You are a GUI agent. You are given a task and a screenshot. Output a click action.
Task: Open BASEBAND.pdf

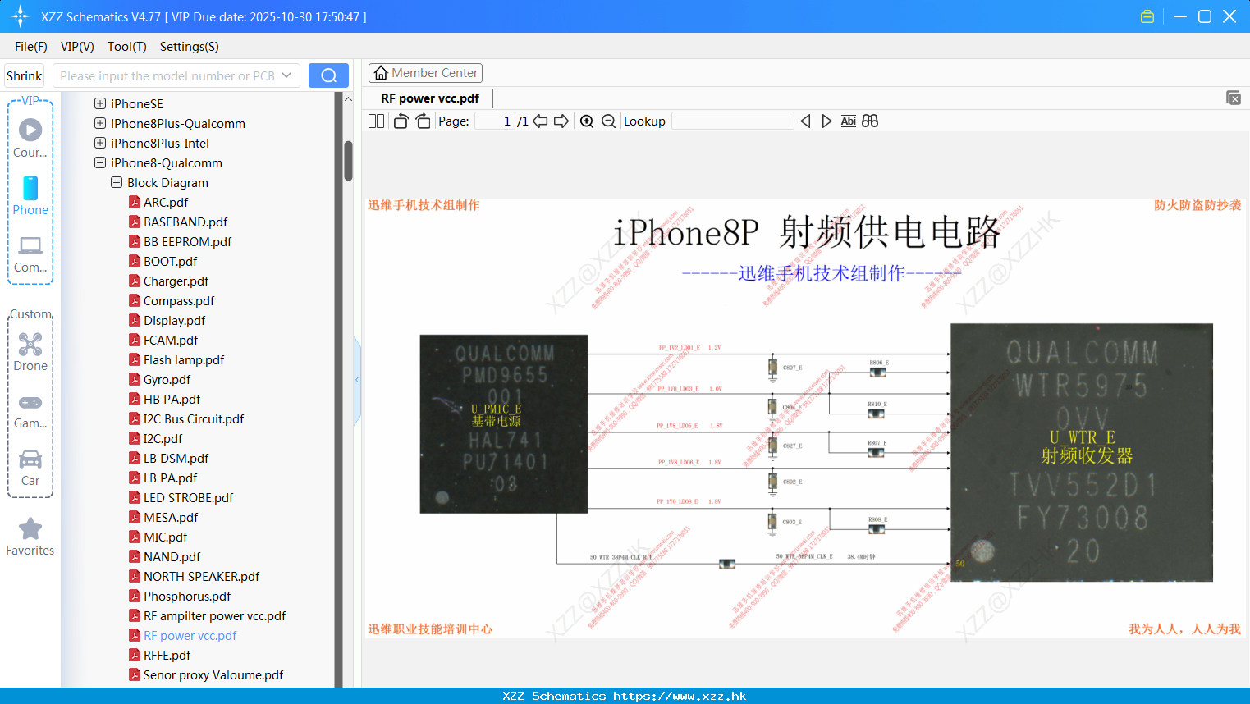pyautogui.click(x=185, y=222)
